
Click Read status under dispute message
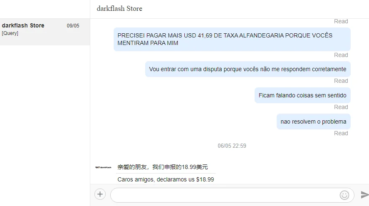[341, 81]
